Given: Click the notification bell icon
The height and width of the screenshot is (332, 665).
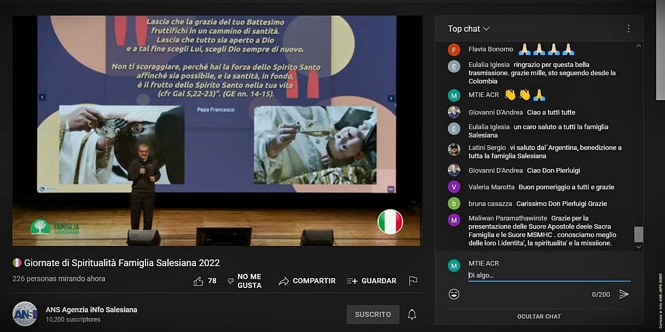Looking at the screenshot, I should click(x=412, y=314).
